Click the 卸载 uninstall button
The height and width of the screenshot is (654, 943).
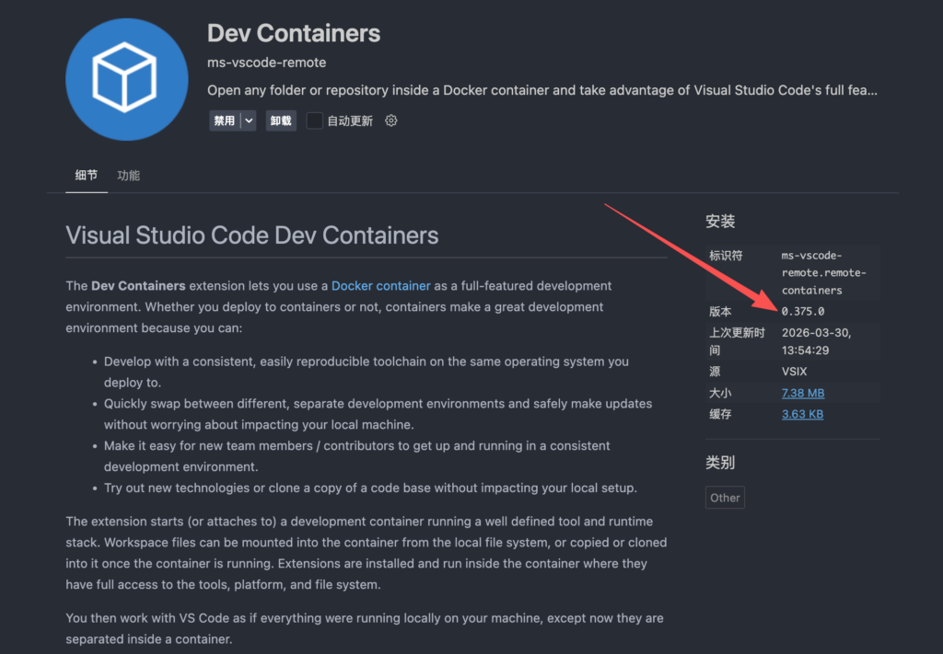tap(281, 120)
